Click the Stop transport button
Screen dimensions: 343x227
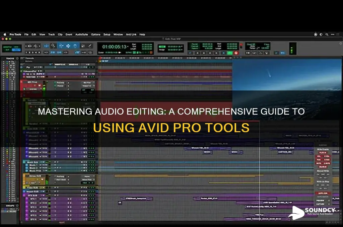point(223,53)
